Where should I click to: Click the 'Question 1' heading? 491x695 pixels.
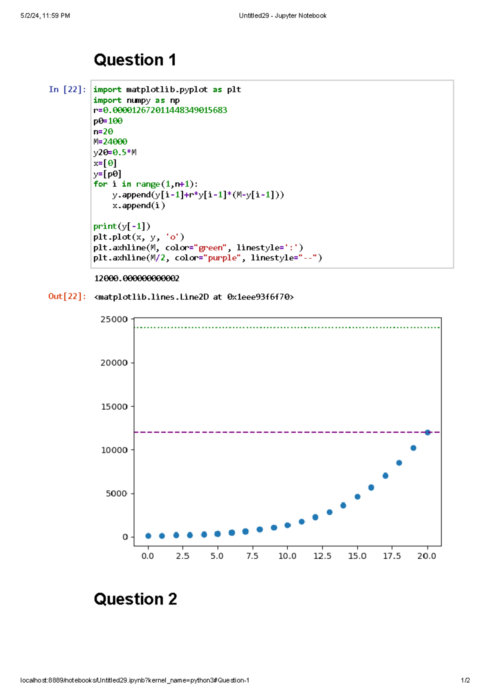click(135, 60)
